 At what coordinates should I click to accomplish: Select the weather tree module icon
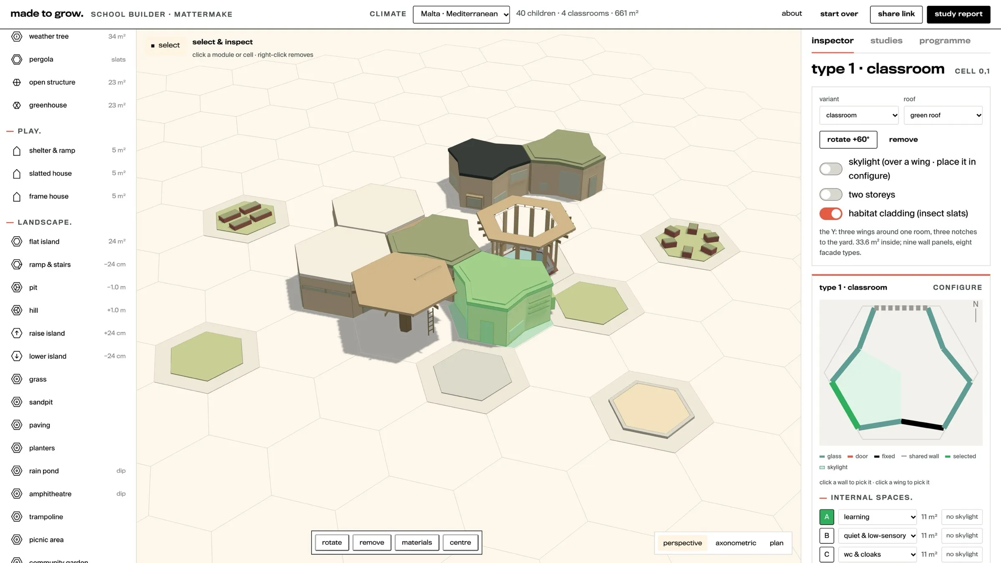pyautogui.click(x=17, y=37)
